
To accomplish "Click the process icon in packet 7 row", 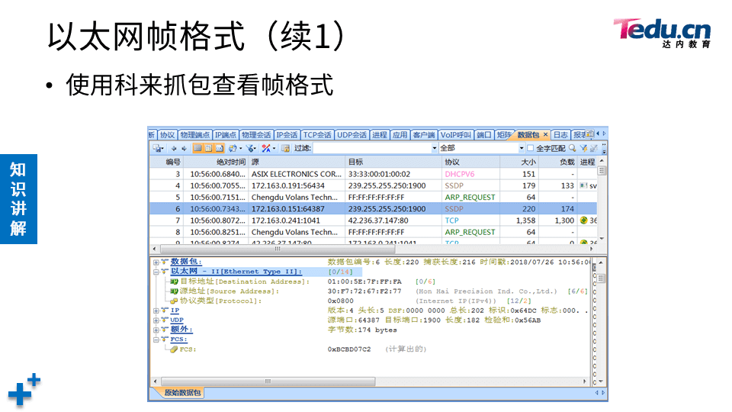I will pos(583,220).
